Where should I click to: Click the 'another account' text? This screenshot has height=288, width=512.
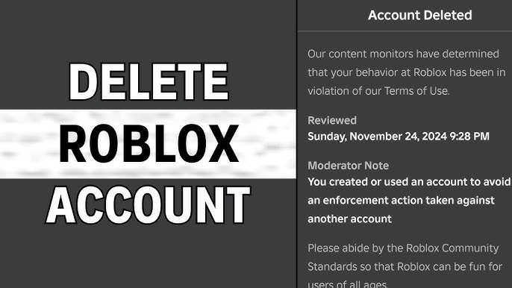[349, 219]
